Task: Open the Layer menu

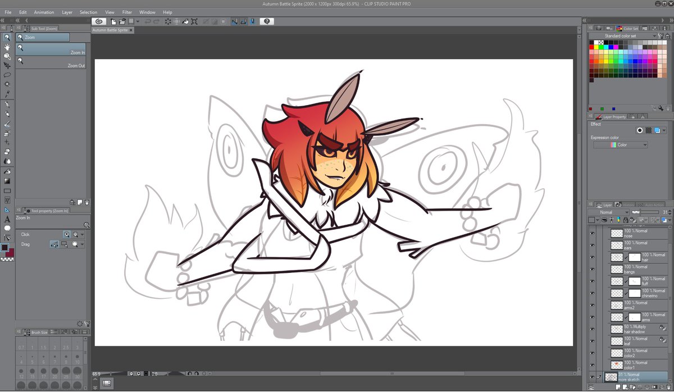Action: click(x=67, y=12)
